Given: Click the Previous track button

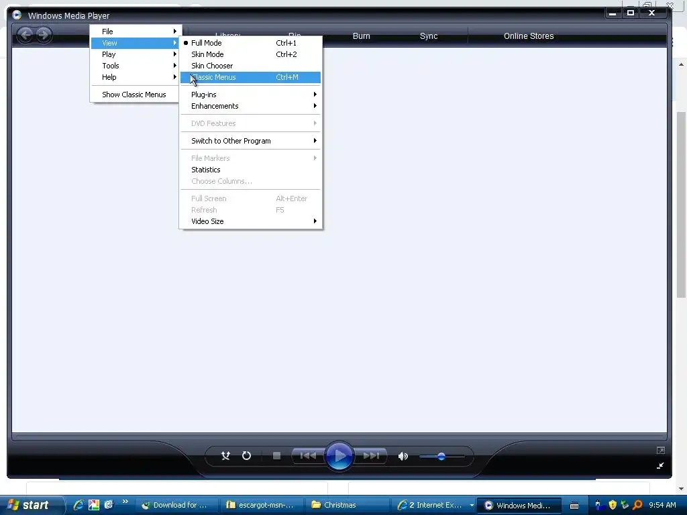Looking at the screenshot, I should (309, 456).
